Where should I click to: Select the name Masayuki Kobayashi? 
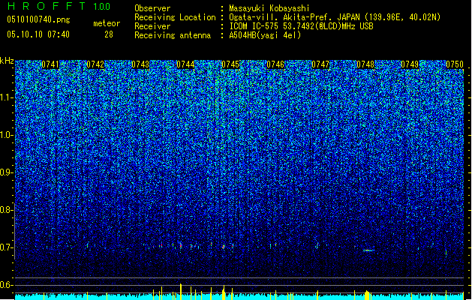coord(269,8)
